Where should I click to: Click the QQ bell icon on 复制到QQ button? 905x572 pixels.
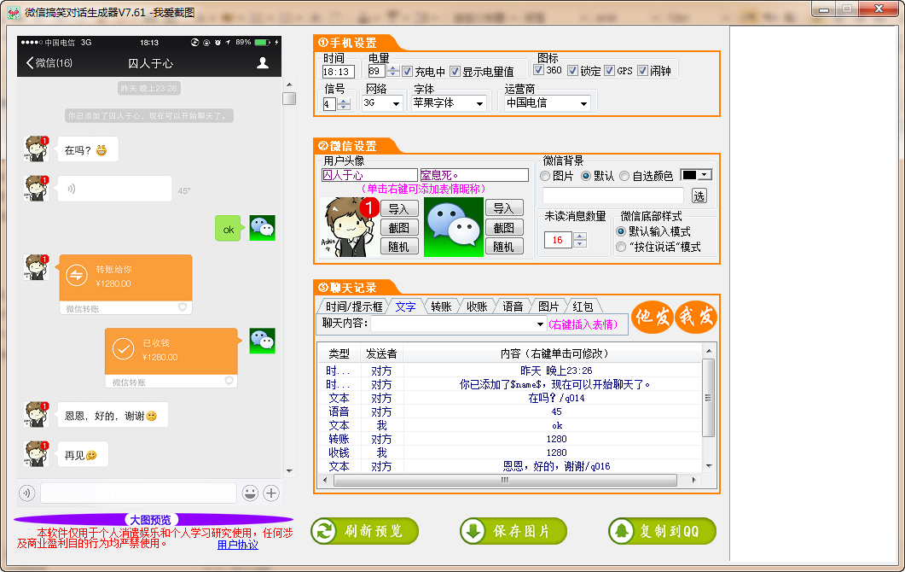tap(622, 531)
